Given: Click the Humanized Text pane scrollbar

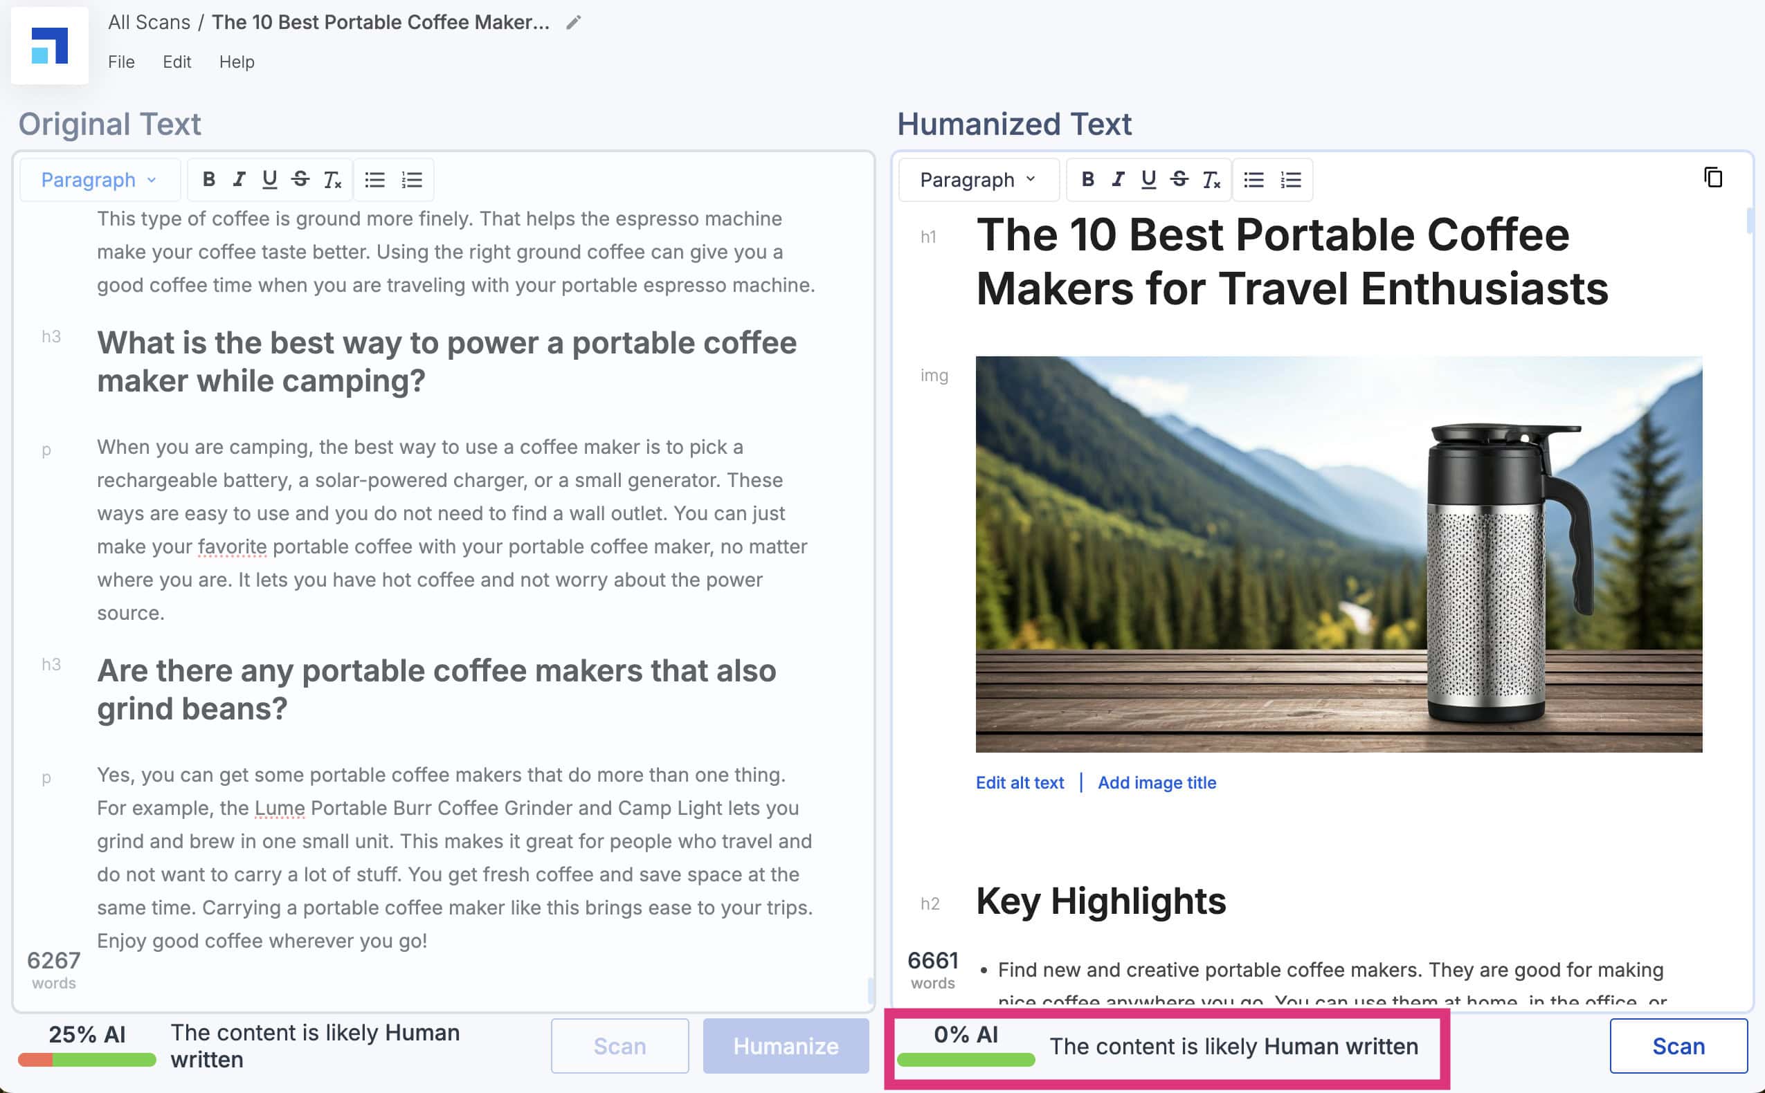Looking at the screenshot, I should tap(1750, 221).
